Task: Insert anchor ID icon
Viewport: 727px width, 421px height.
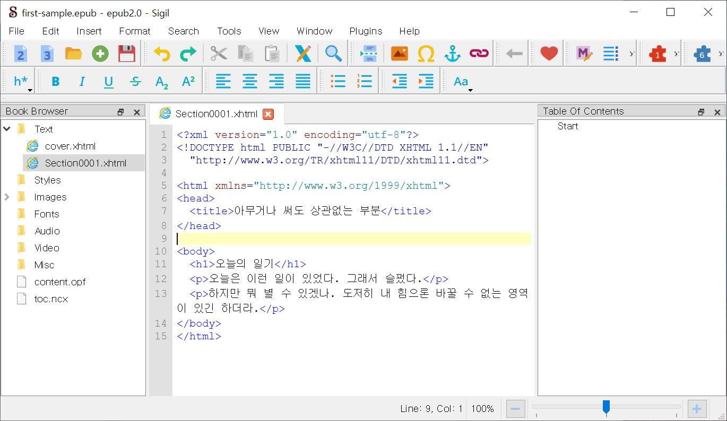Action: [x=452, y=54]
